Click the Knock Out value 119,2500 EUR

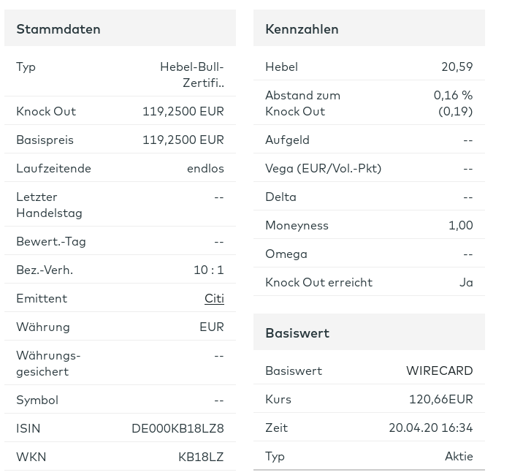(183, 111)
